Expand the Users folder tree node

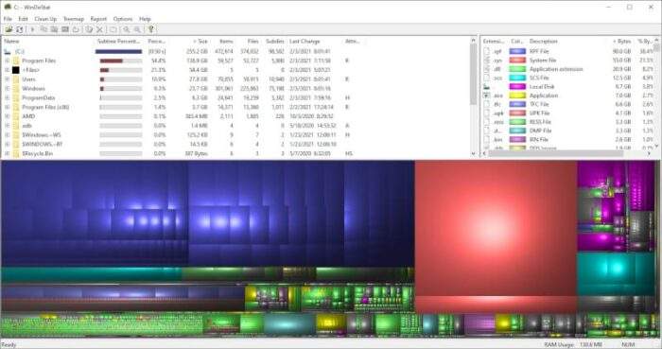pyautogui.click(x=8, y=79)
